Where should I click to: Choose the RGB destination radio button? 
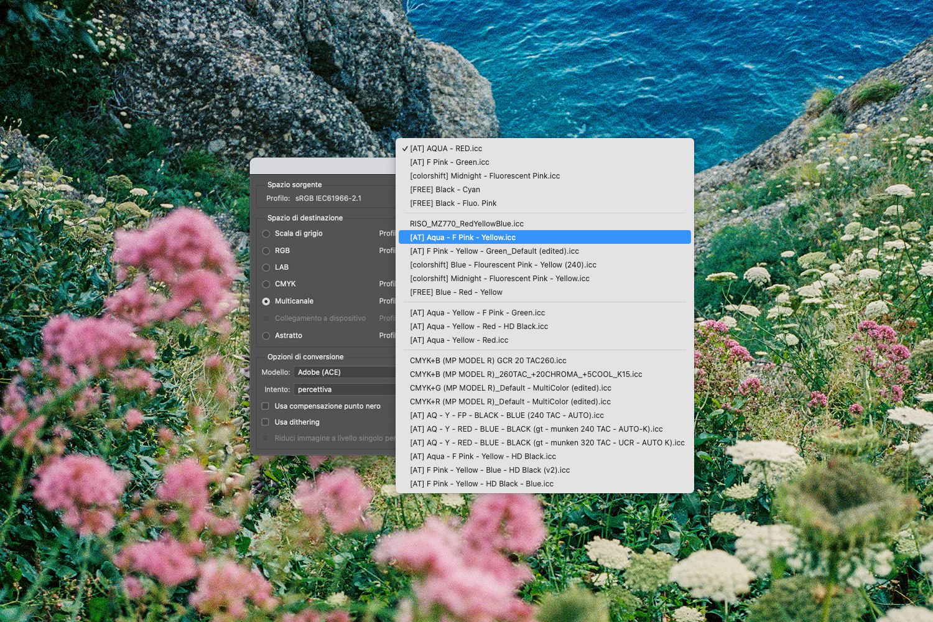coord(266,251)
